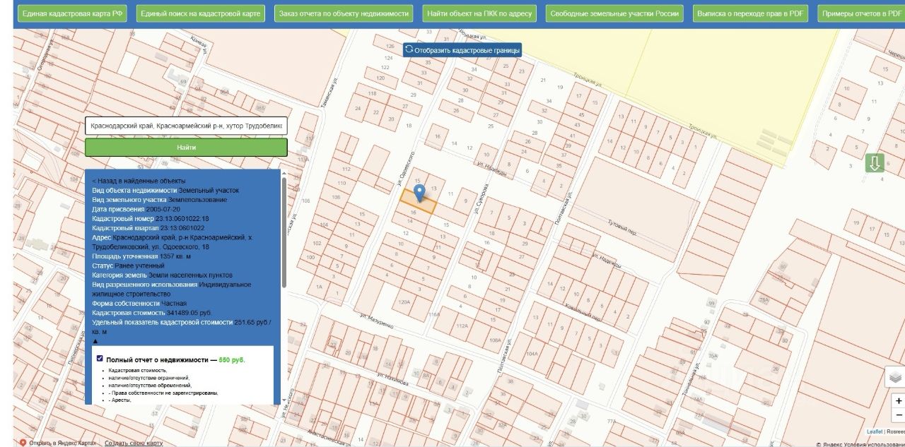Click 'Землепользование' parcel type text
The image size is (905, 447).
pyautogui.click(x=198, y=200)
